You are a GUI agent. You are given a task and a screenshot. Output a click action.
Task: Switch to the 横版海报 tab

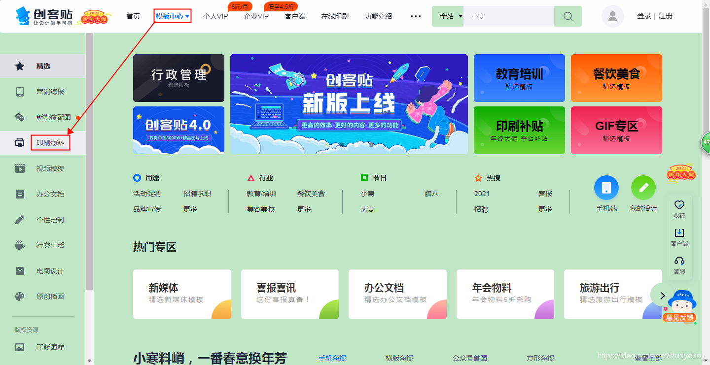coord(399,358)
